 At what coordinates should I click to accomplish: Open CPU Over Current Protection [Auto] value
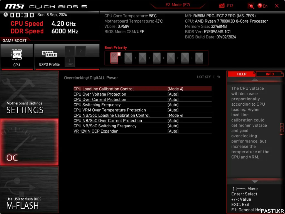[173, 99]
